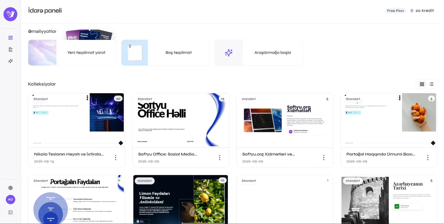The height and width of the screenshot is (224, 444).
Task: Open settings gear in sidebar
Action: pos(11,188)
